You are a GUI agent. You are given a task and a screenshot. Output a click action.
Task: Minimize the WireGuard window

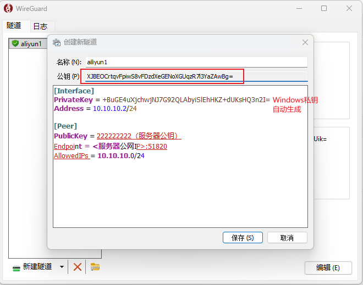(x=299, y=8)
